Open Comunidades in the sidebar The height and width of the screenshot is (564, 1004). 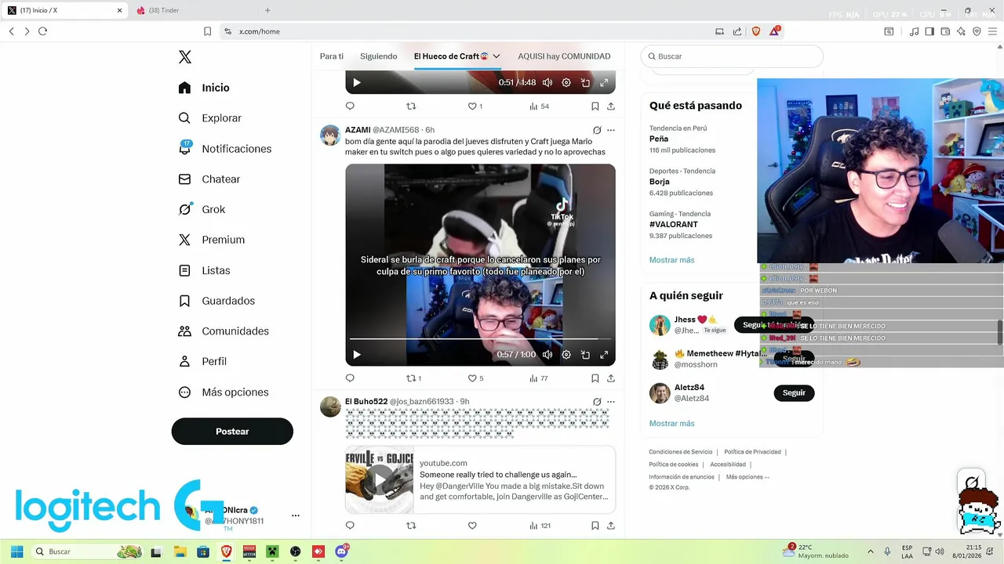(x=224, y=331)
